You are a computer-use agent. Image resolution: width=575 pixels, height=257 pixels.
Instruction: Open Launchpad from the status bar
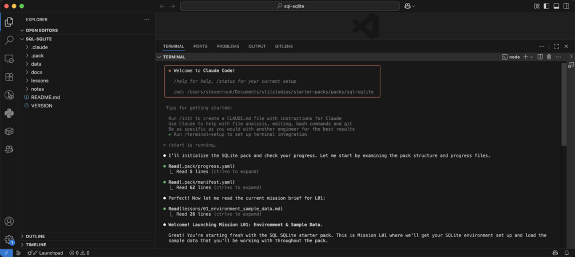[x=45, y=253]
